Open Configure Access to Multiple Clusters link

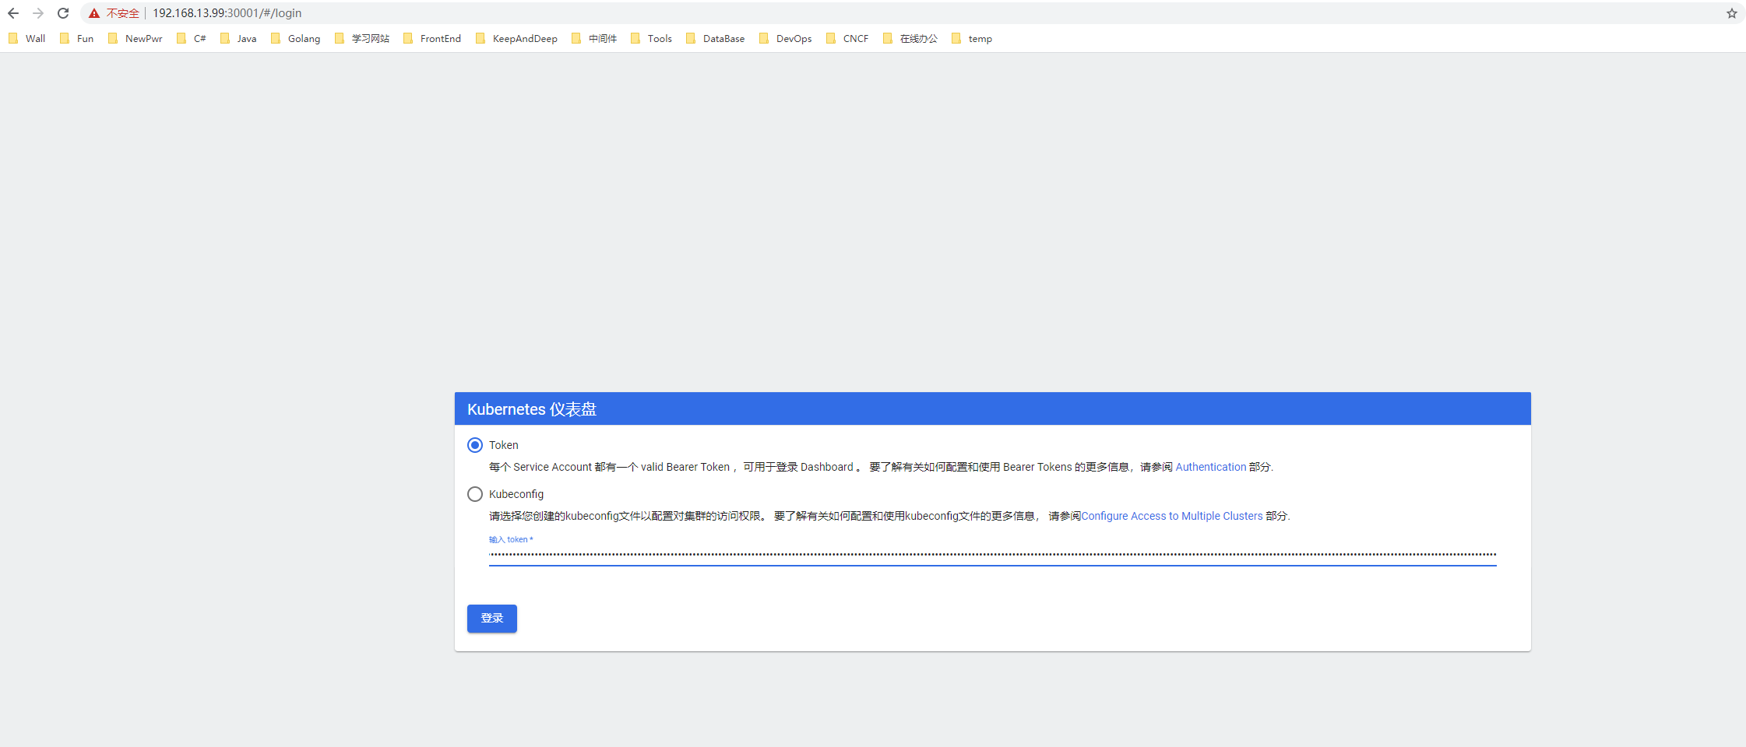tap(1172, 516)
